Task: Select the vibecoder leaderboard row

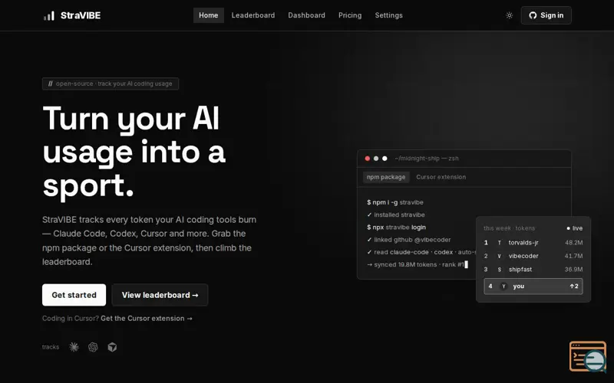Action: (x=533, y=256)
